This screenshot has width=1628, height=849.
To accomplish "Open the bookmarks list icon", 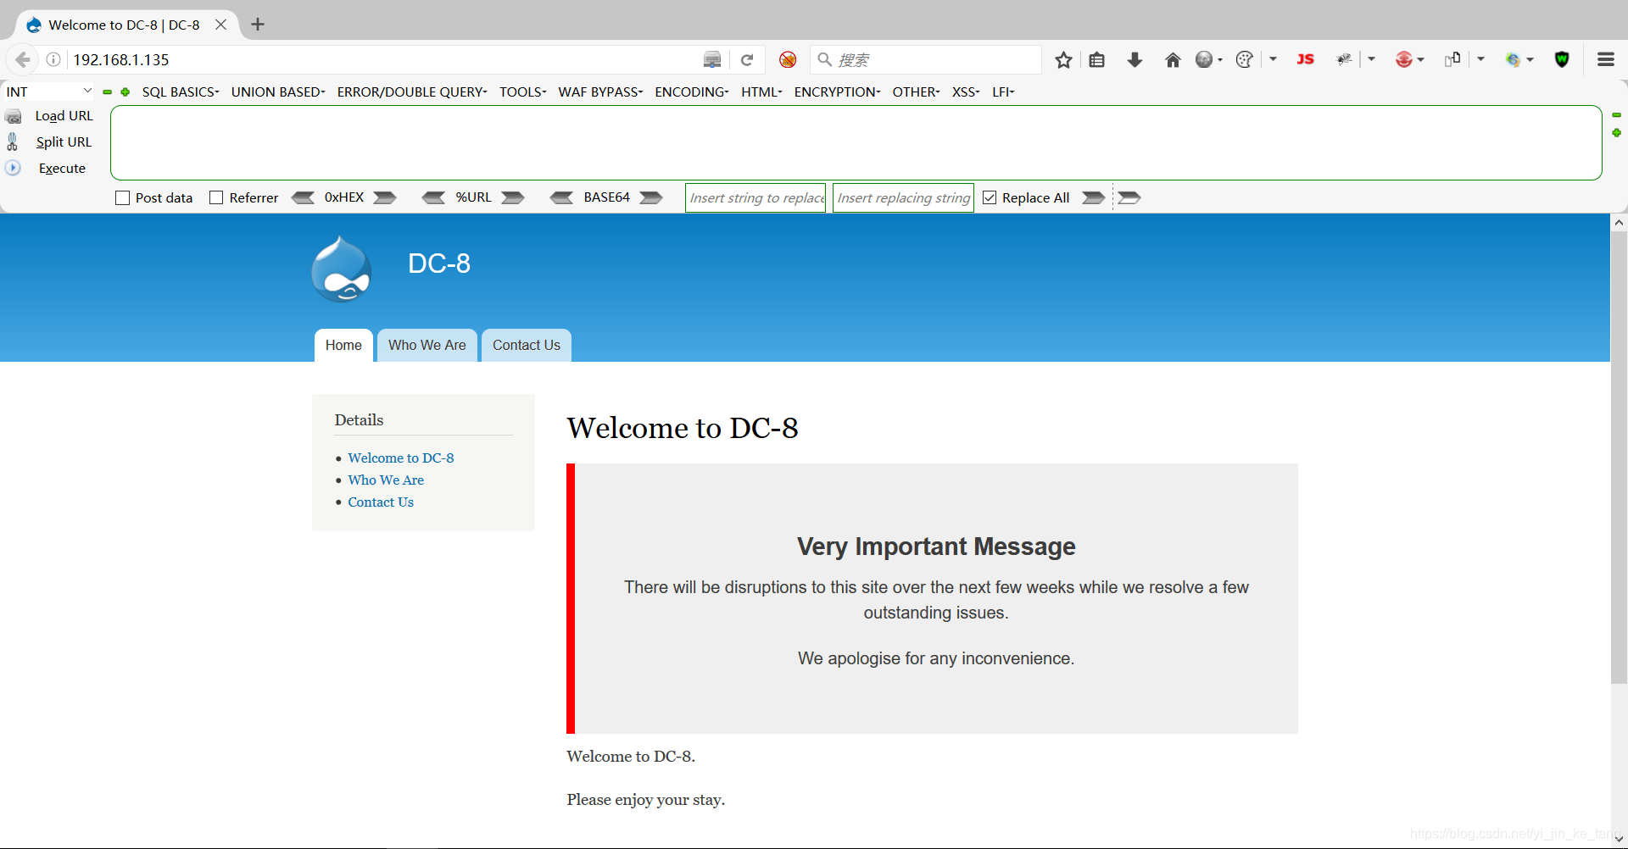I will tap(1096, 60).
